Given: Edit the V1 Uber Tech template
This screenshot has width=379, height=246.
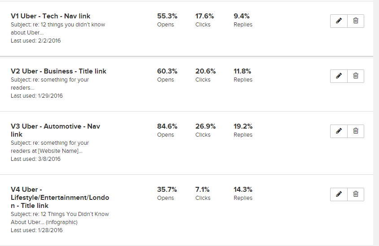Looking at the screenshot, I should tap(339, 21).
